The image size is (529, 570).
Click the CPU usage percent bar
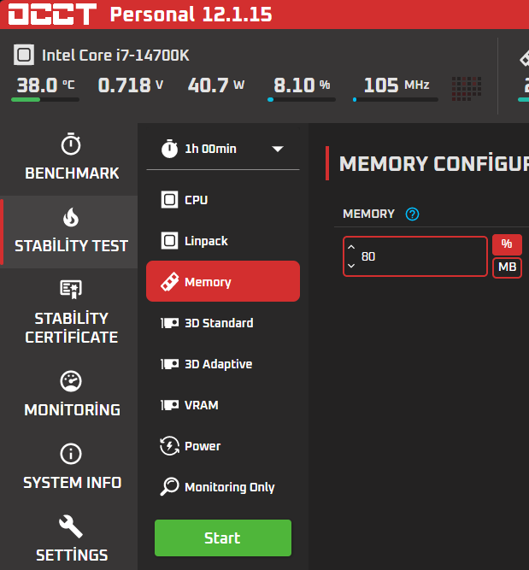pyautogui.click(x=302, y=100)
